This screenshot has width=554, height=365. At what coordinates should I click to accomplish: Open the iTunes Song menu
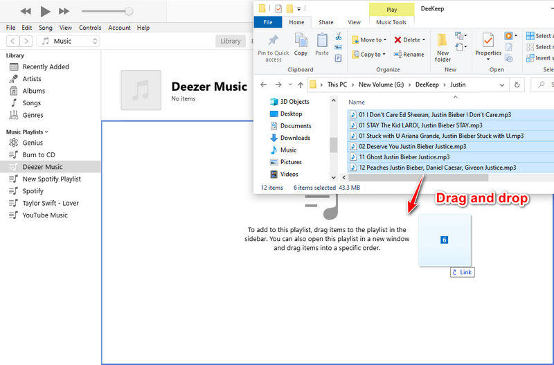click(46, 28)
